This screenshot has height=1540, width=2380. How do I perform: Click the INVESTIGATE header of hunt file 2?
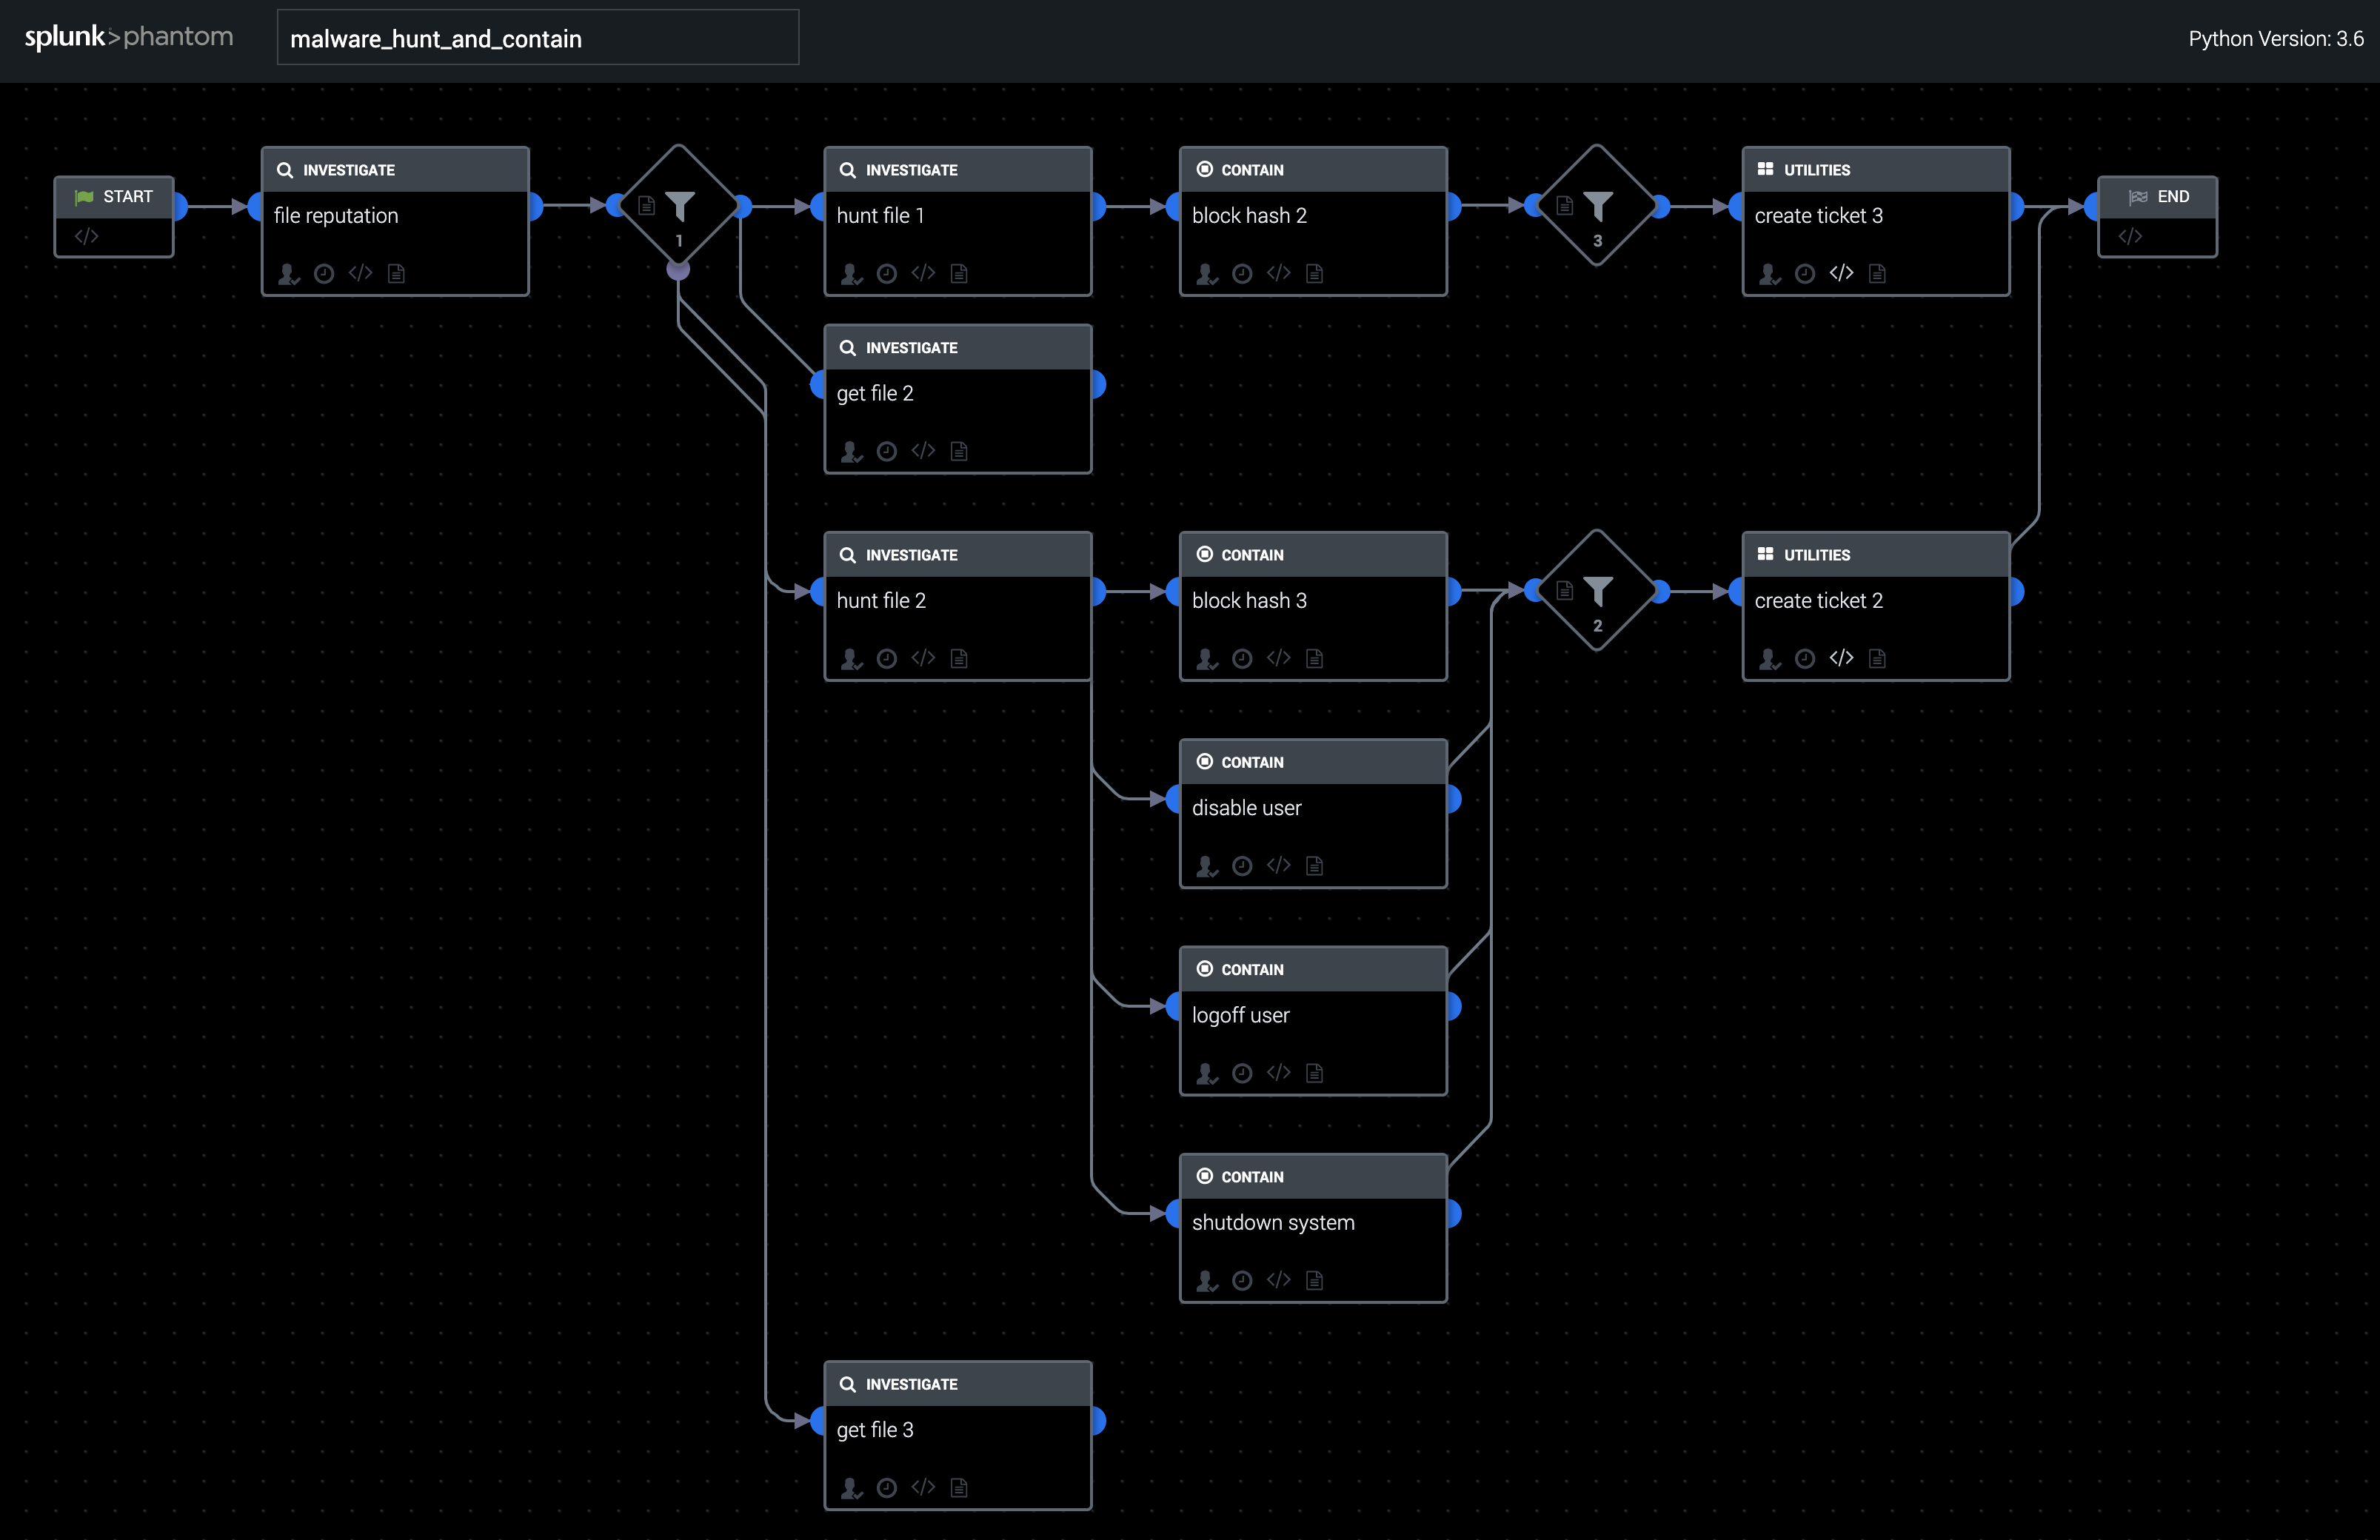click(911, 555)
